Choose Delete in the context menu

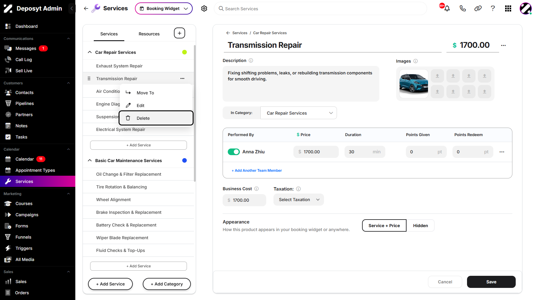156,118
